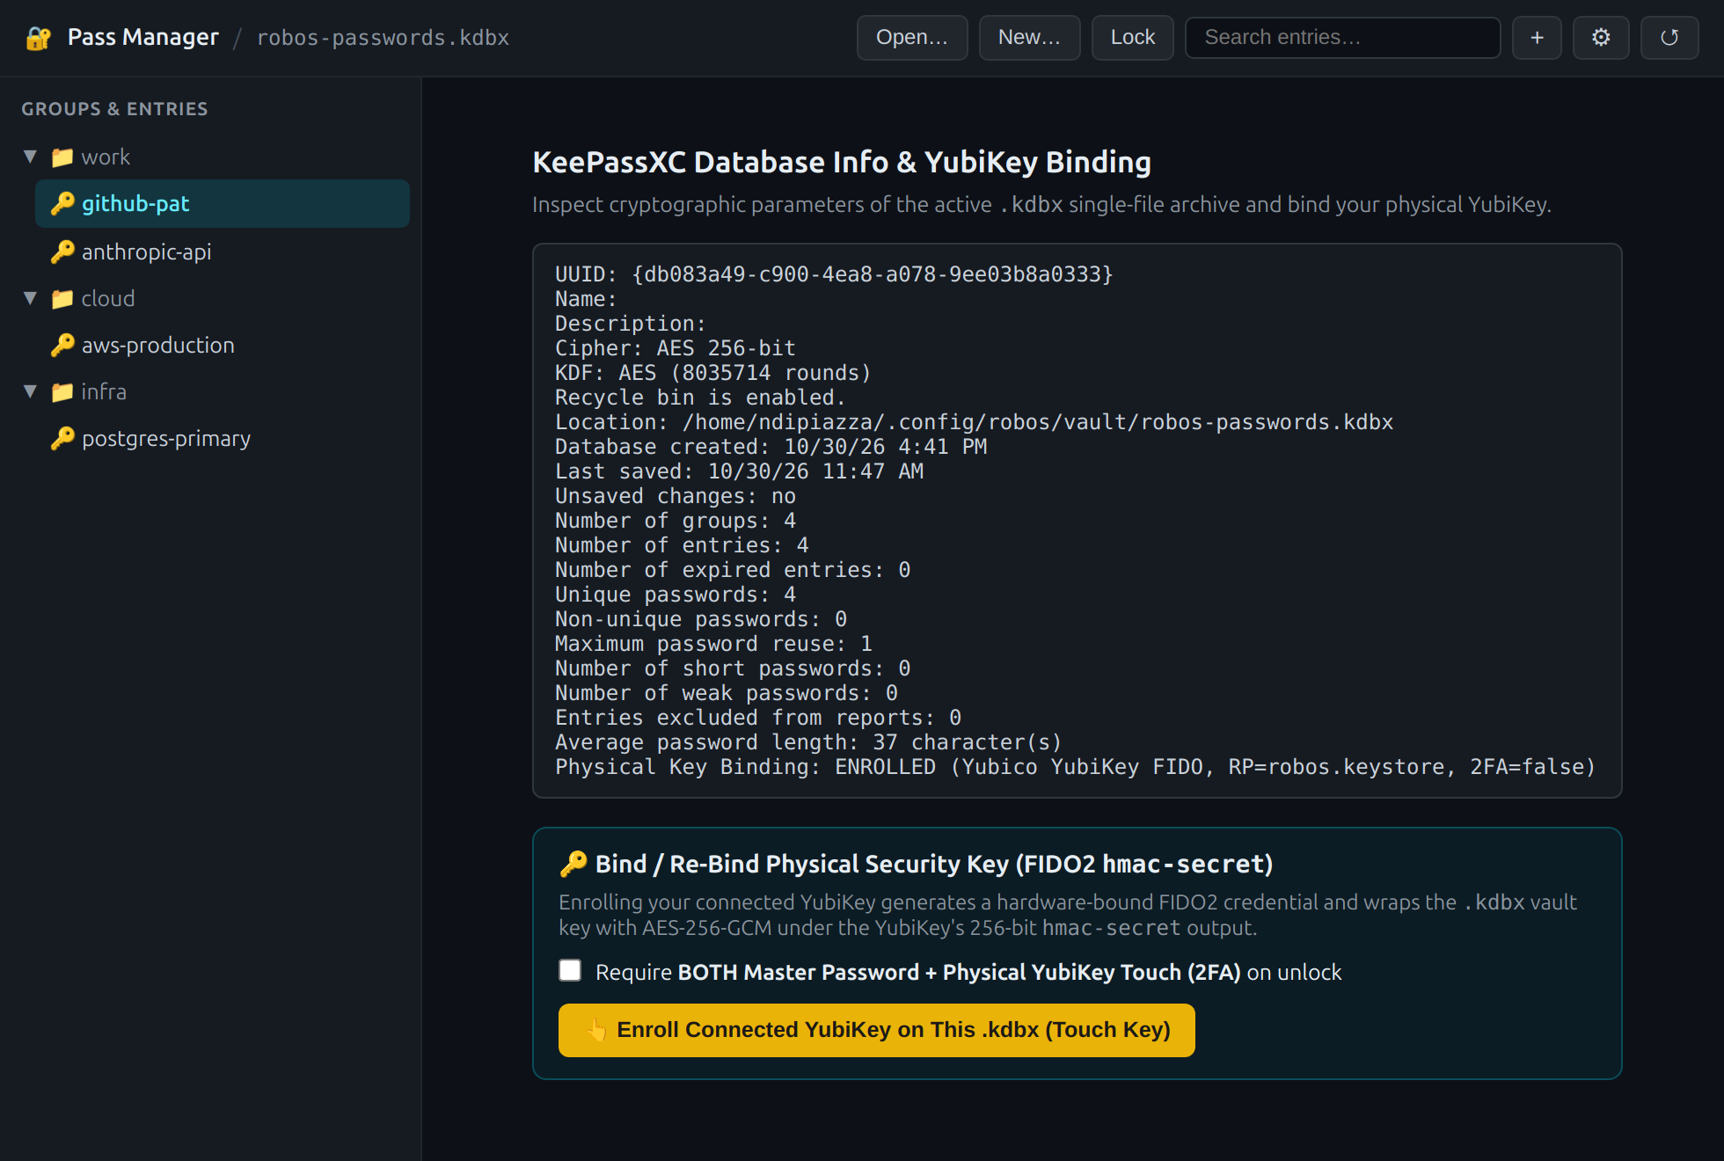Click the 'Cipher: AES 256-bit' line

[x=675, y=348]
